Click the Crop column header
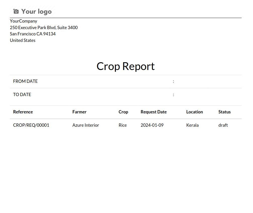 click(x=123, y=112)
